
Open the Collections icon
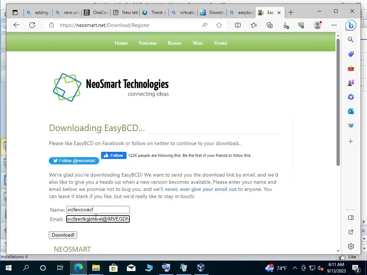270,25
